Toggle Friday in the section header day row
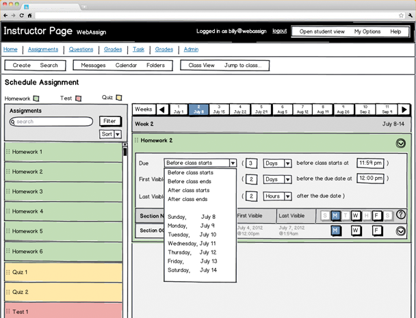The width and height of the screenshot is (416, 318). (x=376, y=215)
